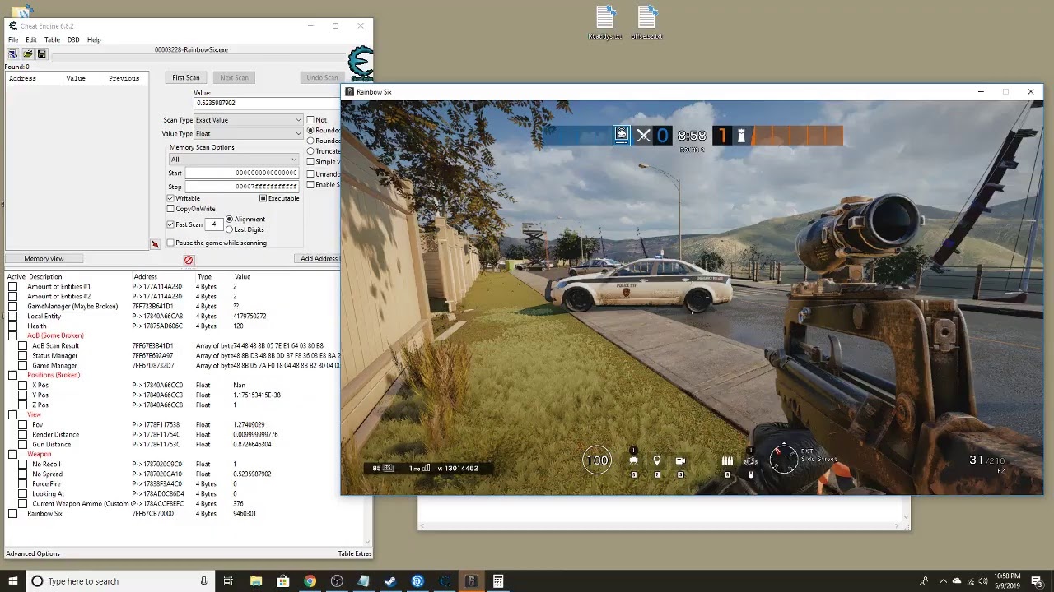Click the red clear address list icon
The height and width of the screenshot is (592, 1054).
click(x=189, y=260)
